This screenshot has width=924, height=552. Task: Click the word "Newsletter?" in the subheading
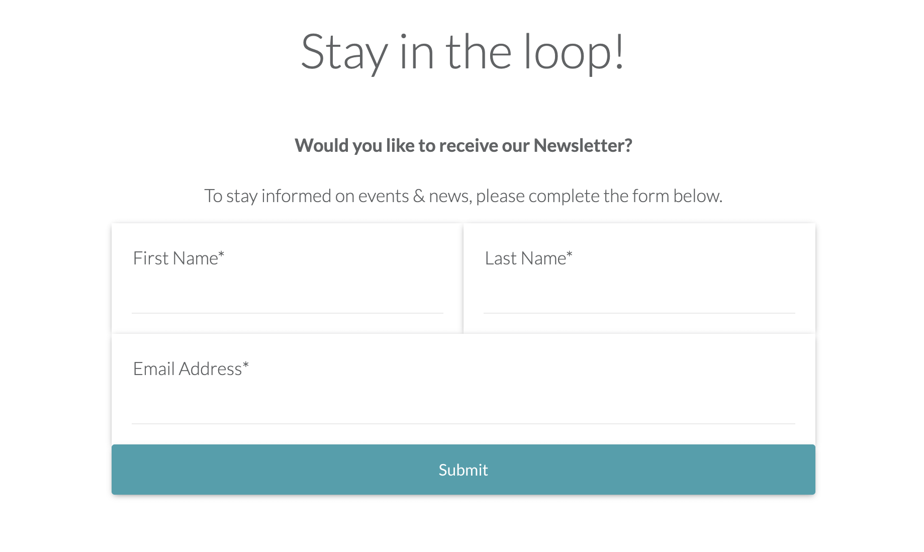point(583,146)
